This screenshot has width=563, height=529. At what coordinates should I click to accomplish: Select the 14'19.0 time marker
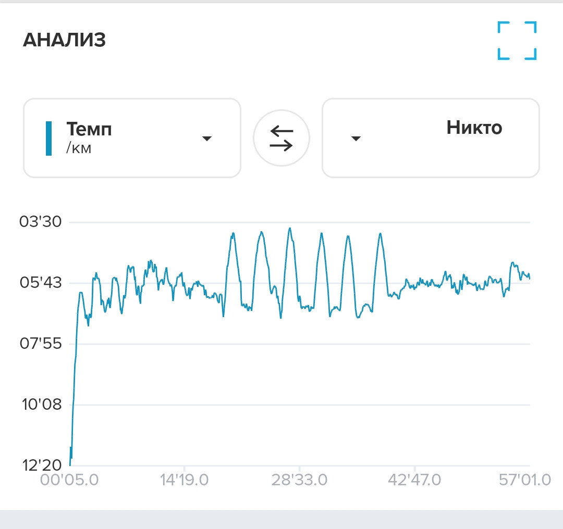184,480
